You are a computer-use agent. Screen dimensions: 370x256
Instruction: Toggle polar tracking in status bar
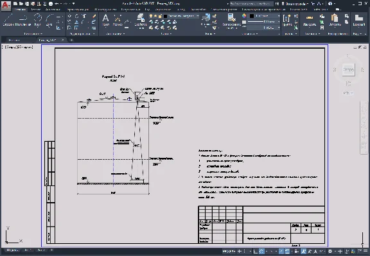tap(261, 252)
